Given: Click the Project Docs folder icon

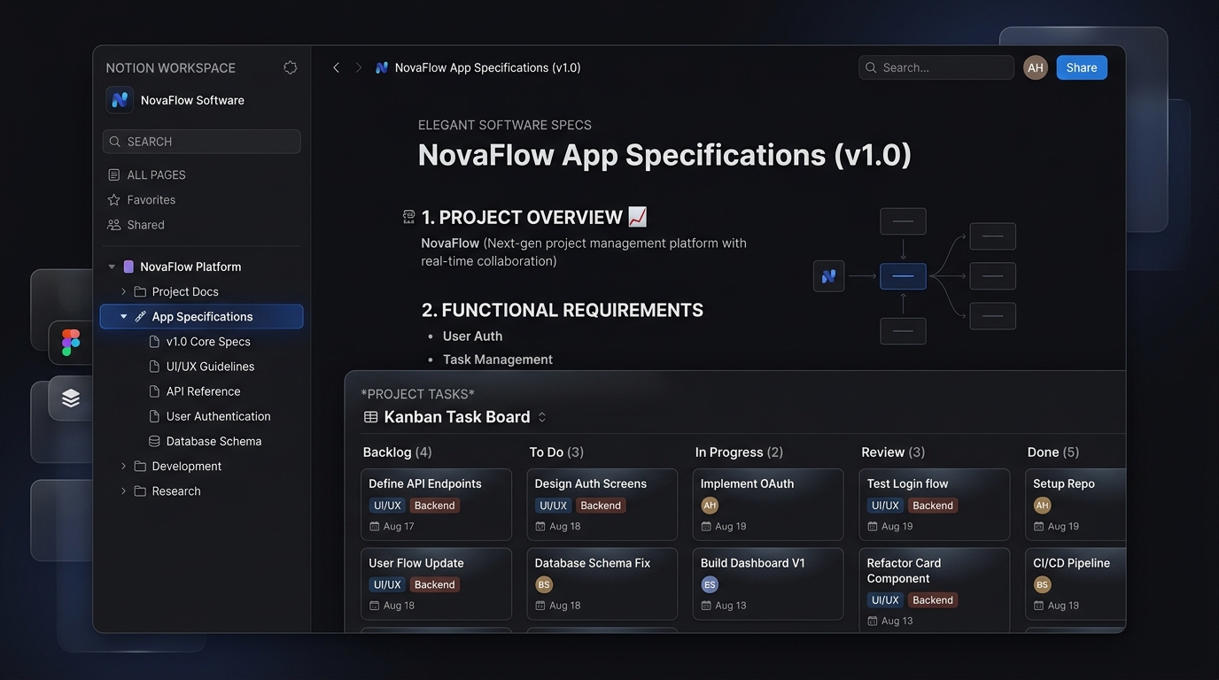Looking at the screenshot, I should point(140,291).
